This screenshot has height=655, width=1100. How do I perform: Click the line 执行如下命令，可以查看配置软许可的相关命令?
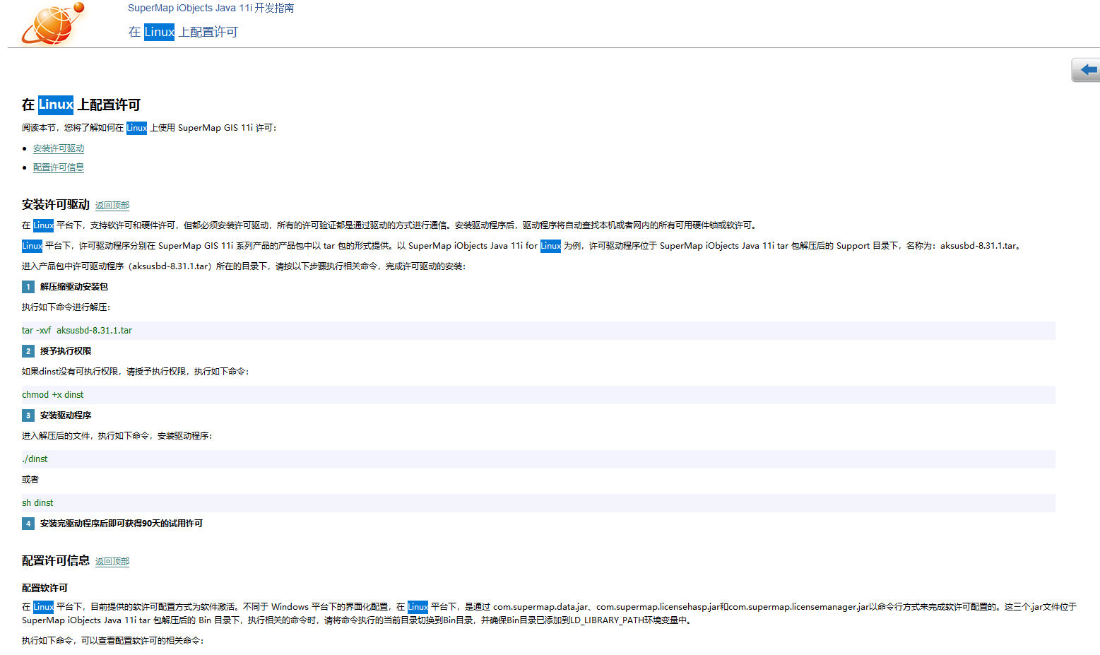[x=113, y=641]
